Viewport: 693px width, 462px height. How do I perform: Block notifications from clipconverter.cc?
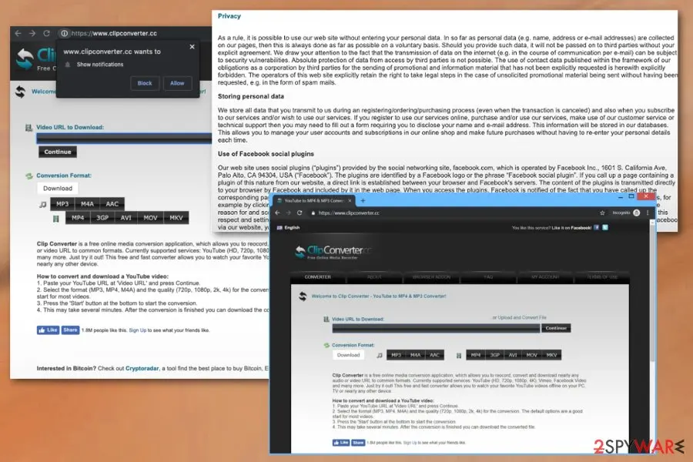click(x=145, y=83)
